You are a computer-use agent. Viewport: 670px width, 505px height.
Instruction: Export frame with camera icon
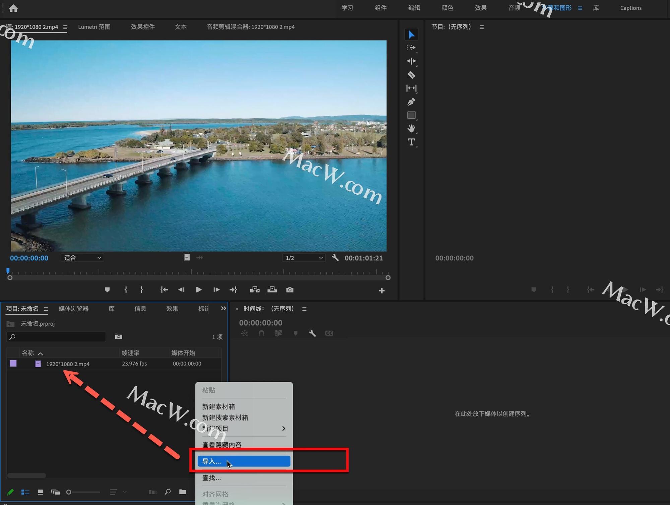[290, 290]
